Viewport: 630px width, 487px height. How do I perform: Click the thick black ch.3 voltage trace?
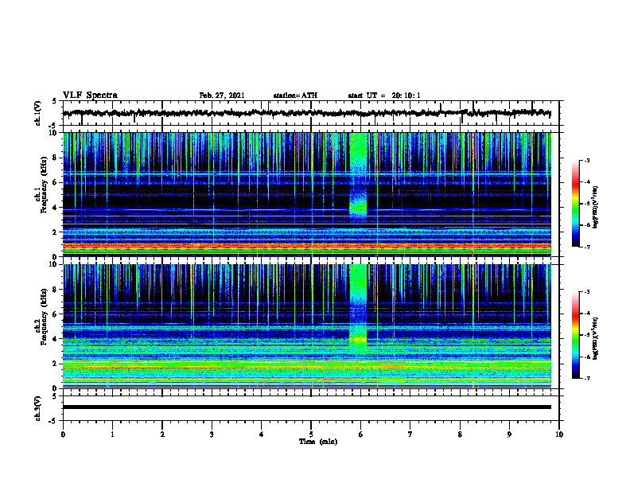307,407
